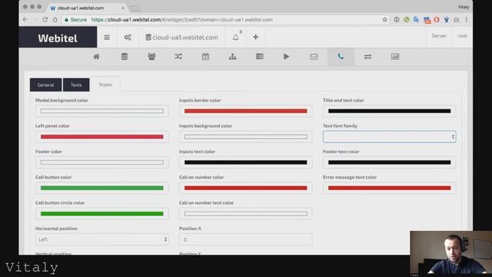492x277 pixels.
Task: Switch to the General tab
Action: (x=46, y=85)
